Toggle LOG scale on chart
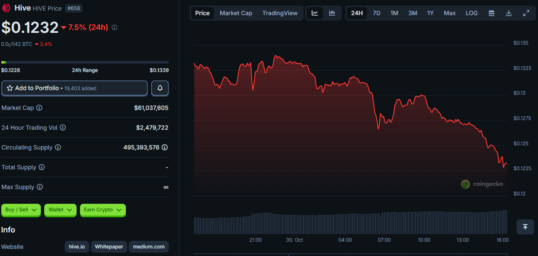This screenshot has height=256, width=538. [x=471, y=13]
